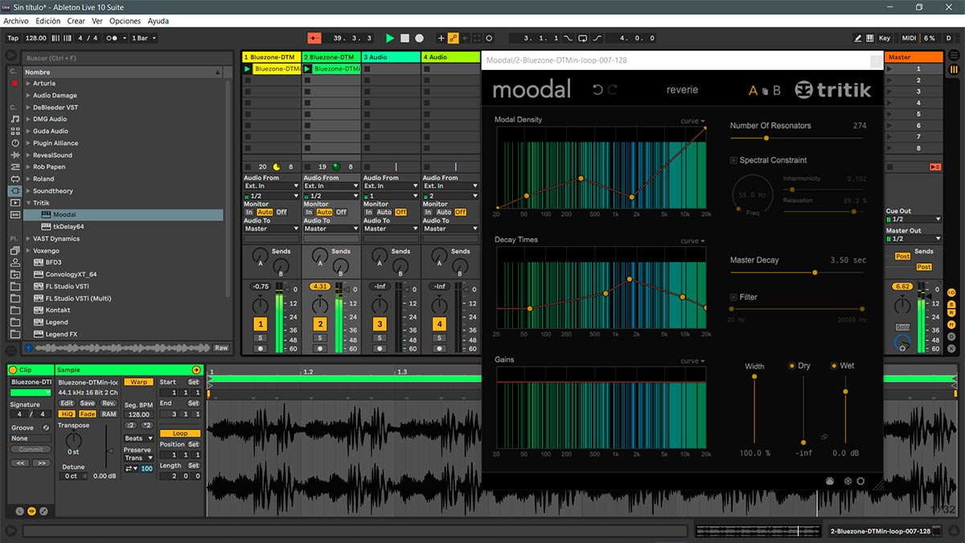Toggle the Warp button in Sample box
The image size is (965, 543).
[x=138, y=382]
